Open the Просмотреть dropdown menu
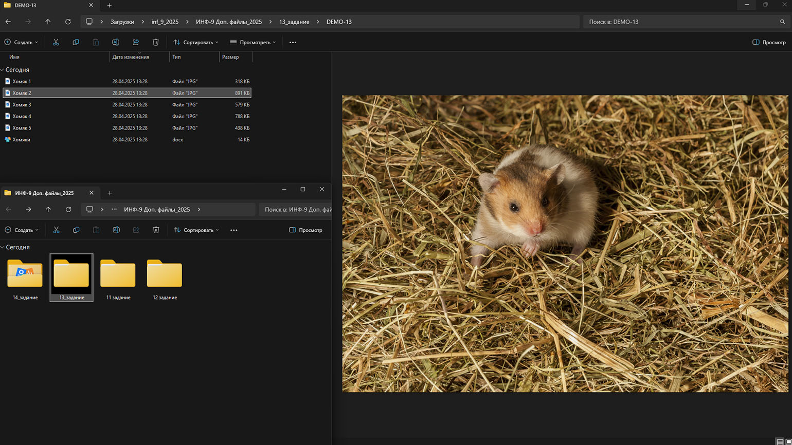The width and height of the screenshot is (792, 445). point(253,42)
